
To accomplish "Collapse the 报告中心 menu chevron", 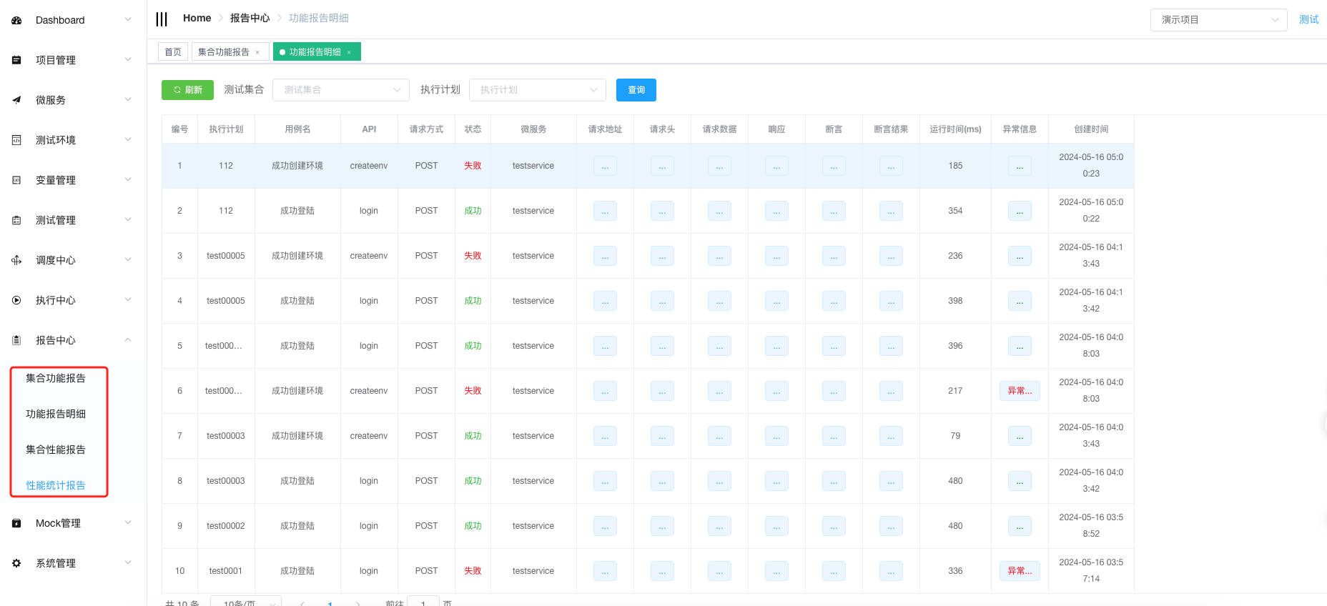I will (x=128, y=340).
